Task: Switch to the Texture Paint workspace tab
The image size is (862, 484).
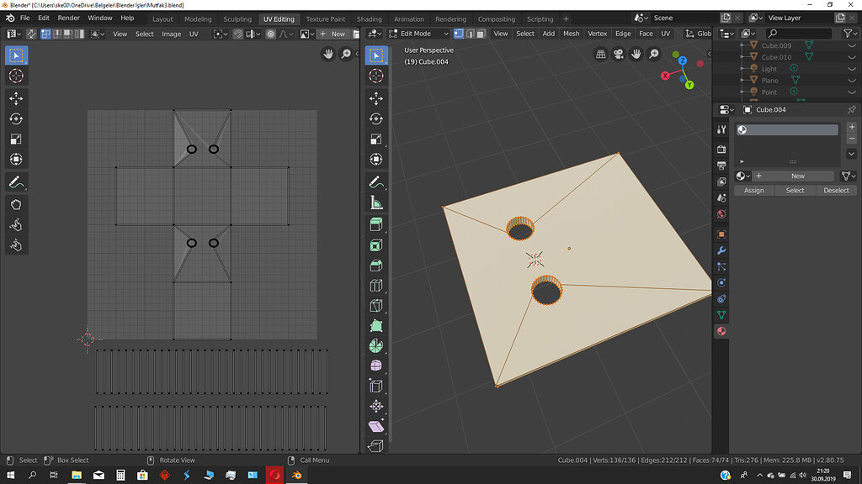Action: pyautogui.click(x=325, y=18)
